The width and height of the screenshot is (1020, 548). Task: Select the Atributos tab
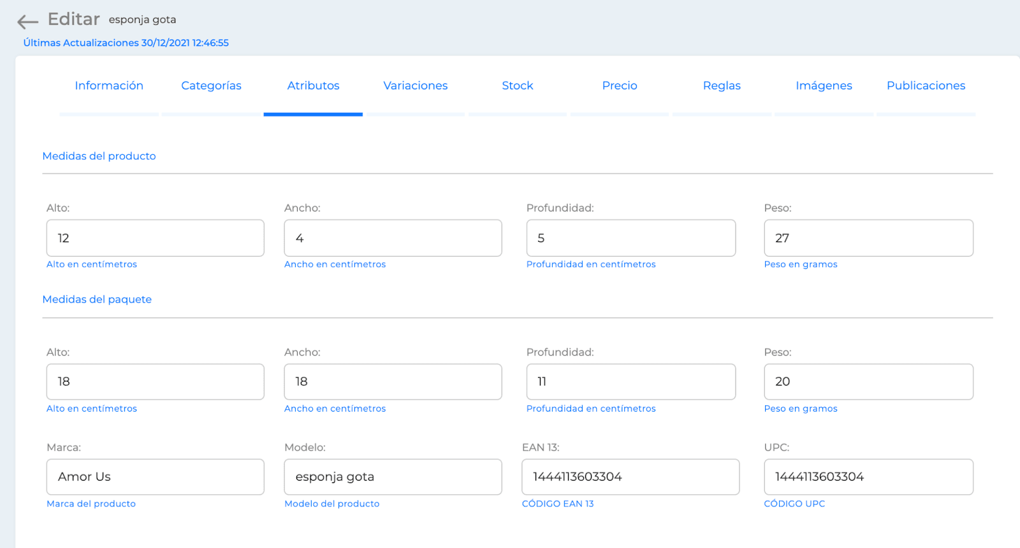coord(313,85)
